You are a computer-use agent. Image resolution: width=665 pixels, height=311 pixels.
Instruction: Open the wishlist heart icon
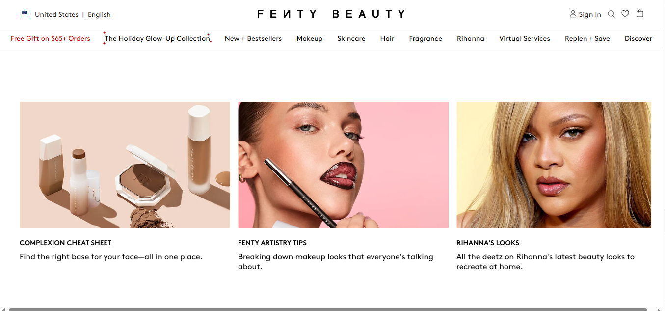(x=625, y=14)
